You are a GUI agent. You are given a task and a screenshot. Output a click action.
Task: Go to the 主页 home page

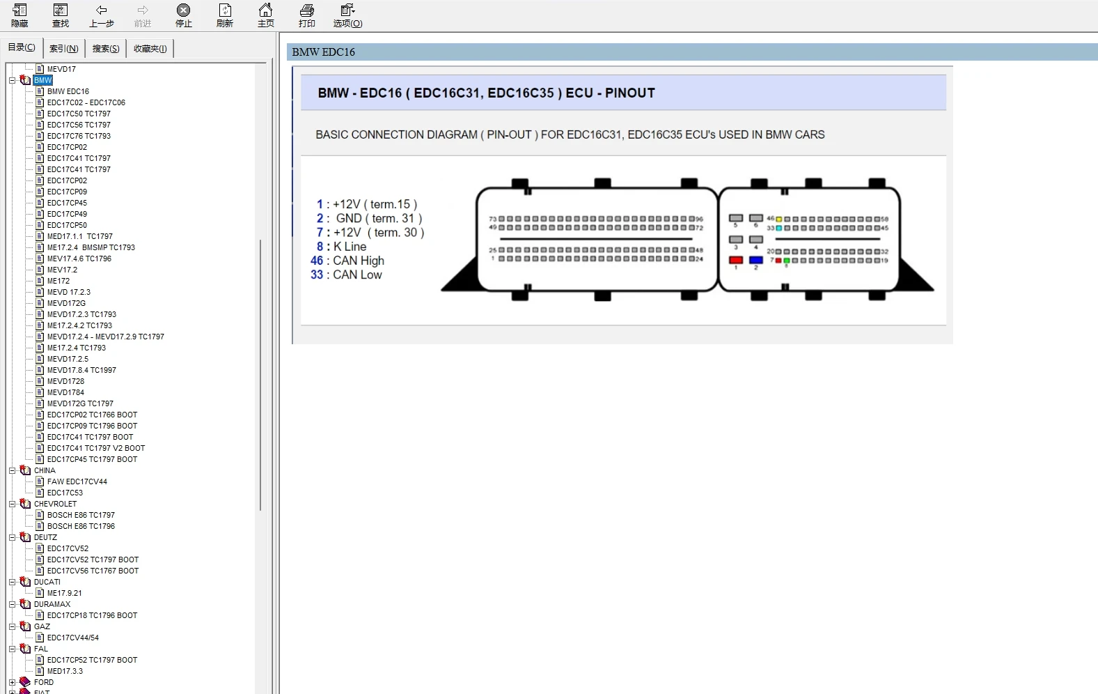click(x=266, y=15)
